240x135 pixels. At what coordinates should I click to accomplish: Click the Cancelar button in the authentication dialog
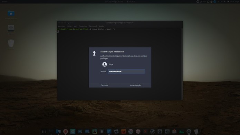click(104, 85)
